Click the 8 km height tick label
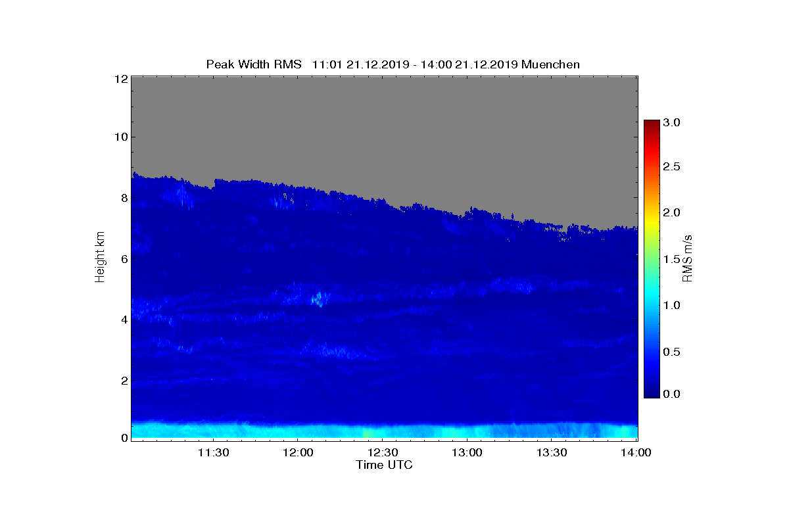Screen dimensions: 789x526 pos(123,197)
